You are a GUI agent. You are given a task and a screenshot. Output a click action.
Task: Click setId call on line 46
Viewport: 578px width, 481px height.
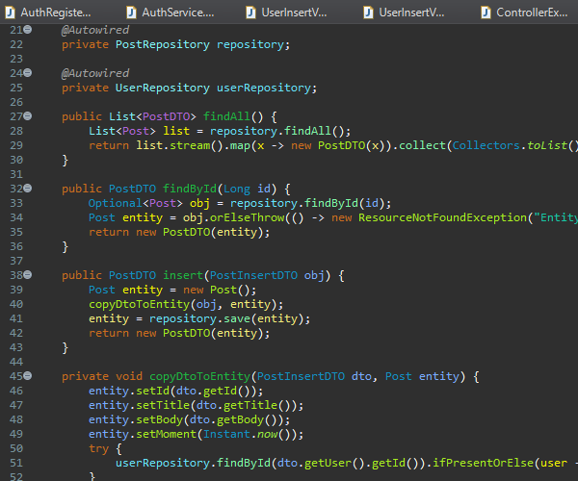(x=152, y=391)
